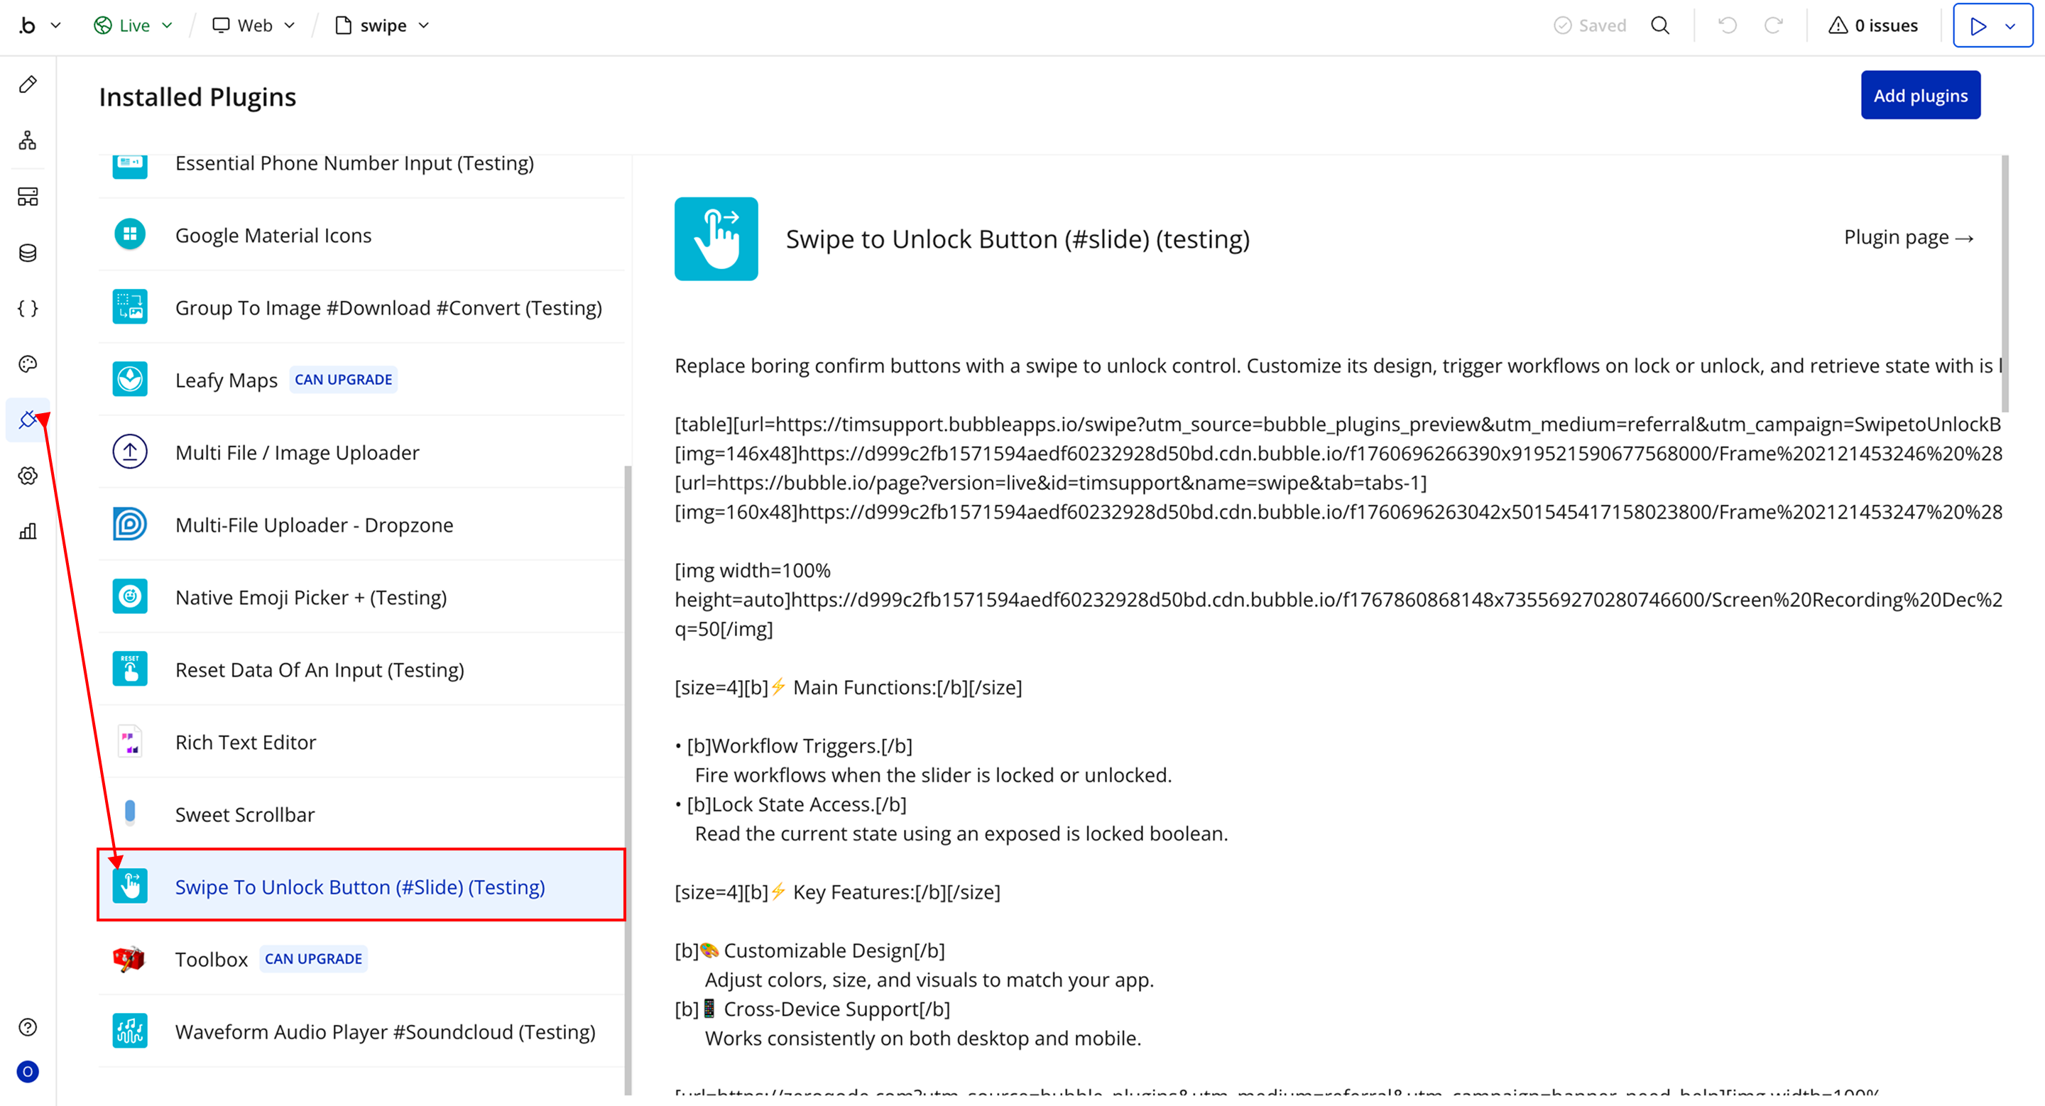Open the Data tab database icon

coord(28,253)
